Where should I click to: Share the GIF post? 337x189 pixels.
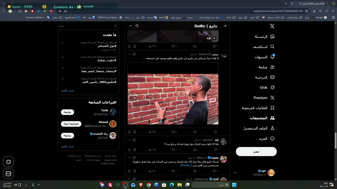129,46
